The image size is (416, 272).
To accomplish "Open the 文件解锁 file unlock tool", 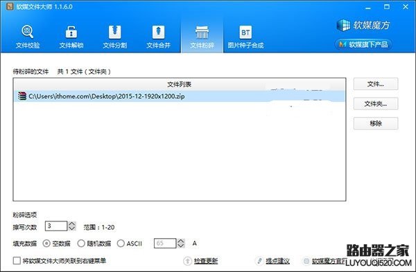I will pyautogui.click(x=71, y=37).
